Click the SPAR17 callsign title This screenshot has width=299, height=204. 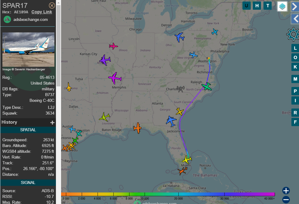pos(15,5)
